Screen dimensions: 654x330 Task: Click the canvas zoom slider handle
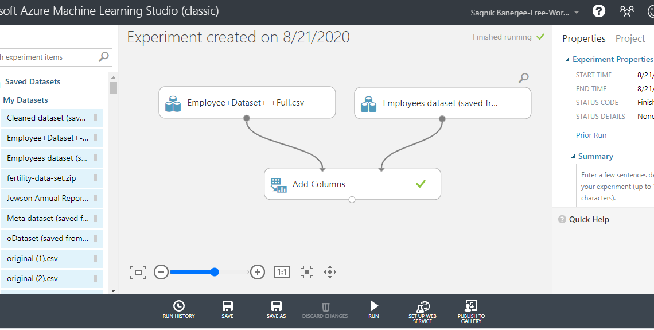tap(215, 272)
